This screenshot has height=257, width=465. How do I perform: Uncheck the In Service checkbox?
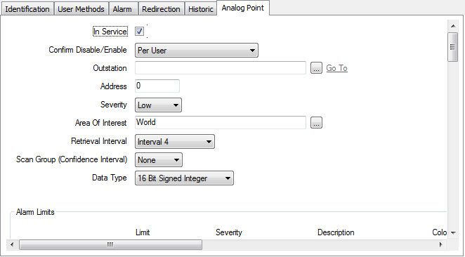coord(139,31)
